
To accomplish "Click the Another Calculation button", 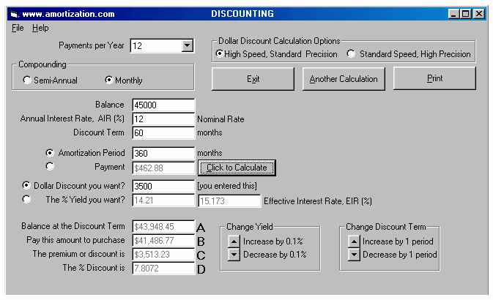I will (344, 79).
